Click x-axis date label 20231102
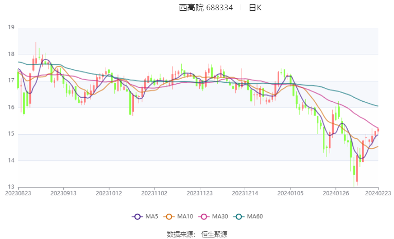The image size is (394, 239). [x=155, y=193]
